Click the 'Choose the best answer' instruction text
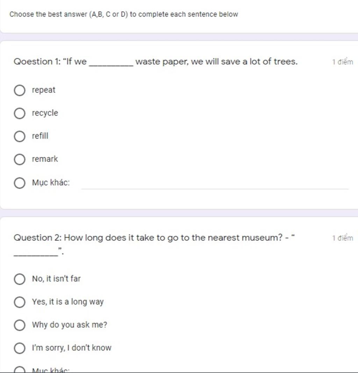Viewport: 358px width, 373px height. (x=124, y=14)
